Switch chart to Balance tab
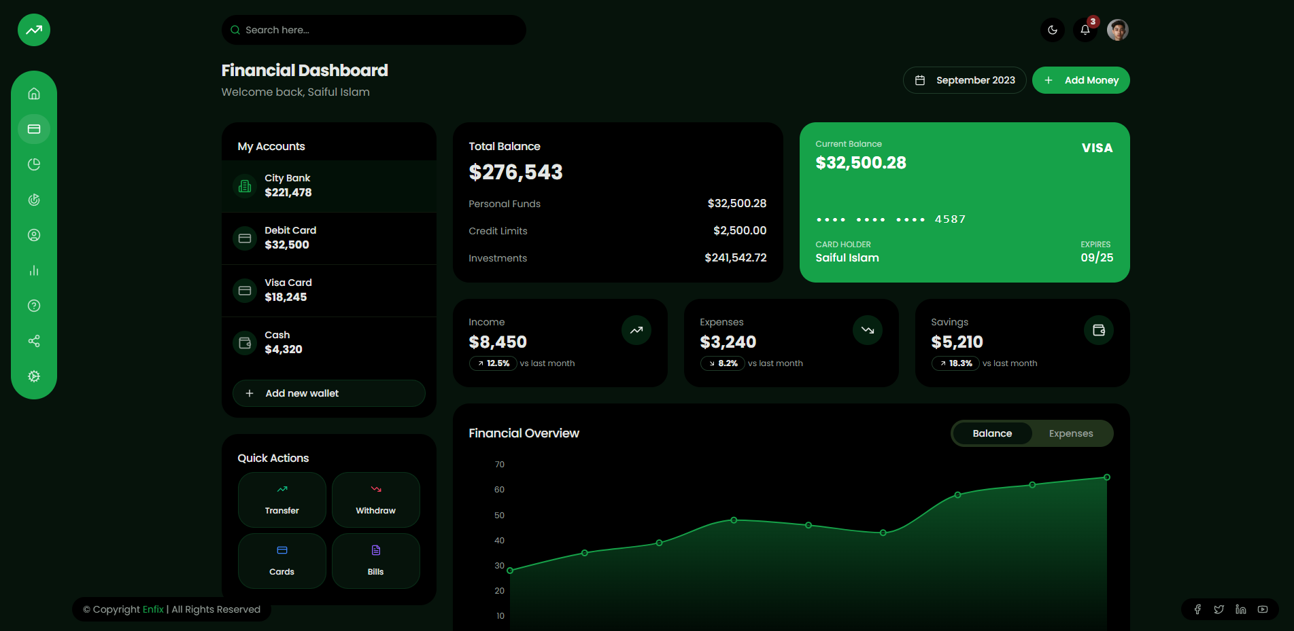Viewport: 1294px width, 631px height. (x=992, y=433)
